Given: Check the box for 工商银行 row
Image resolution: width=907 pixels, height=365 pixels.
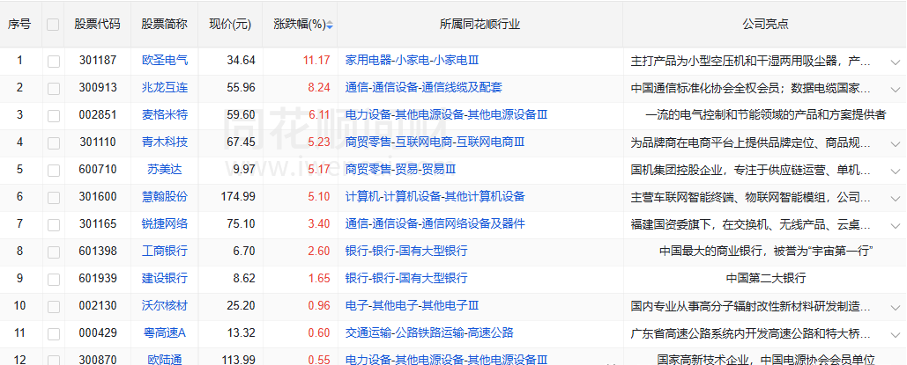Looking at the screenshot, I should coord(54,252).
